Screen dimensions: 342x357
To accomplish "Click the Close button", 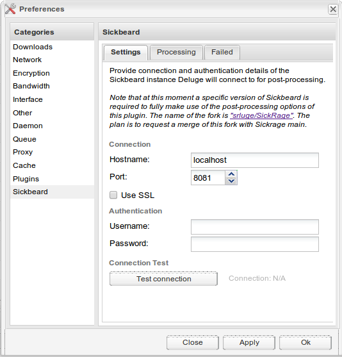I will [x=193, y=342].
